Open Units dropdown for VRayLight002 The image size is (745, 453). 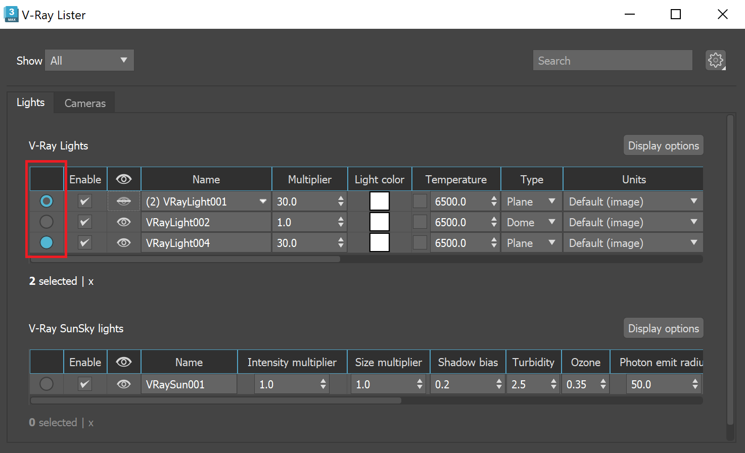[633, 222]
